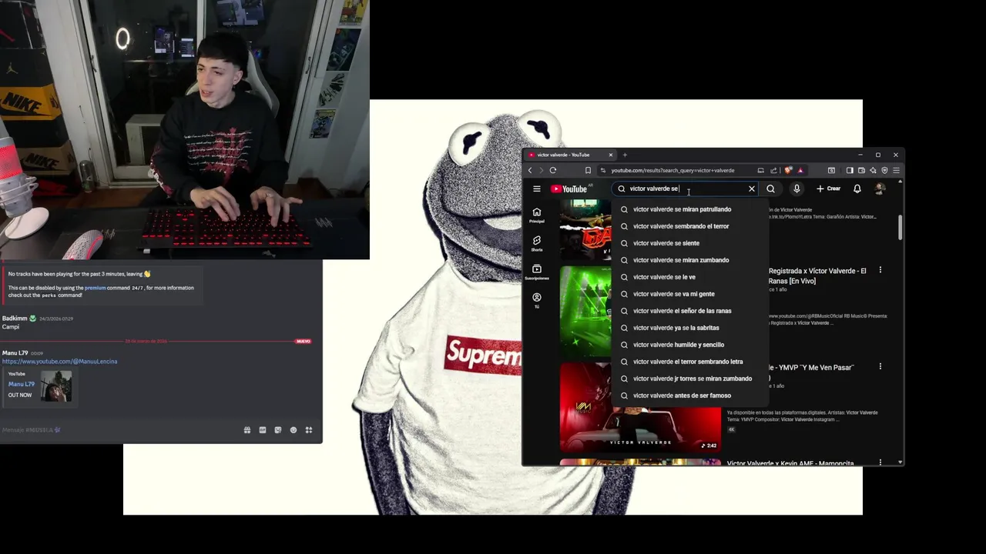Click the address bar URL
986x554 pixels.
(672, 170)
